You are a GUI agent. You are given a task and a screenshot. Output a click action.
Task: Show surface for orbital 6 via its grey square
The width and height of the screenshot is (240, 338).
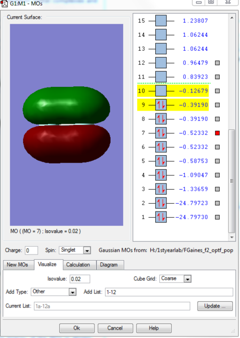[x=217, y=147]
